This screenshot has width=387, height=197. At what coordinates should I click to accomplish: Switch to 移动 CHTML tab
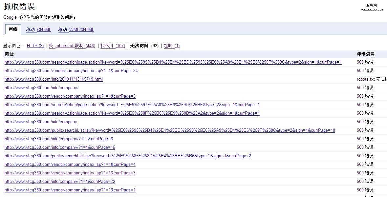pyautogui.click(x=38, y=30)
